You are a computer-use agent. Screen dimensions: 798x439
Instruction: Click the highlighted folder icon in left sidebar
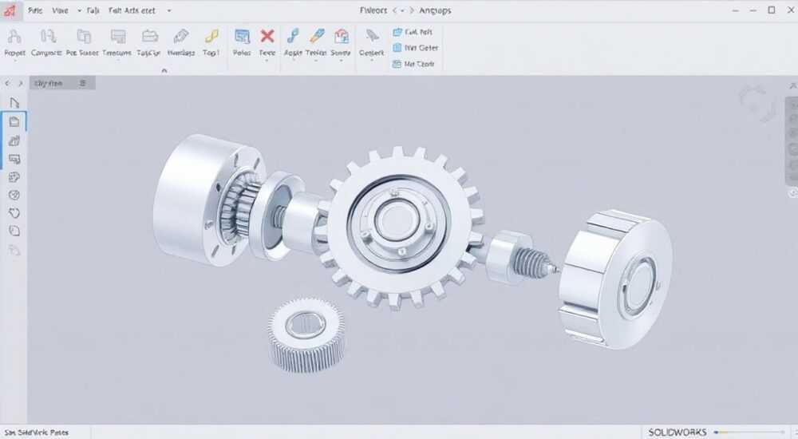pos(14,121)
